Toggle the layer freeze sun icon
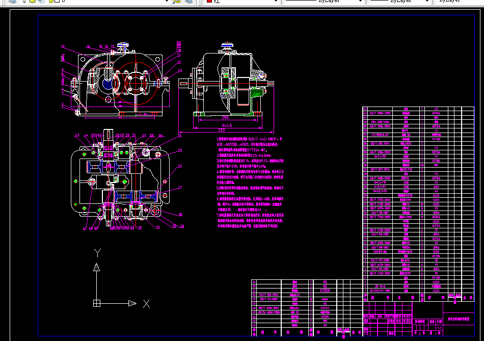484x341 pixels. pyautogui.click(x=32, y=1)
